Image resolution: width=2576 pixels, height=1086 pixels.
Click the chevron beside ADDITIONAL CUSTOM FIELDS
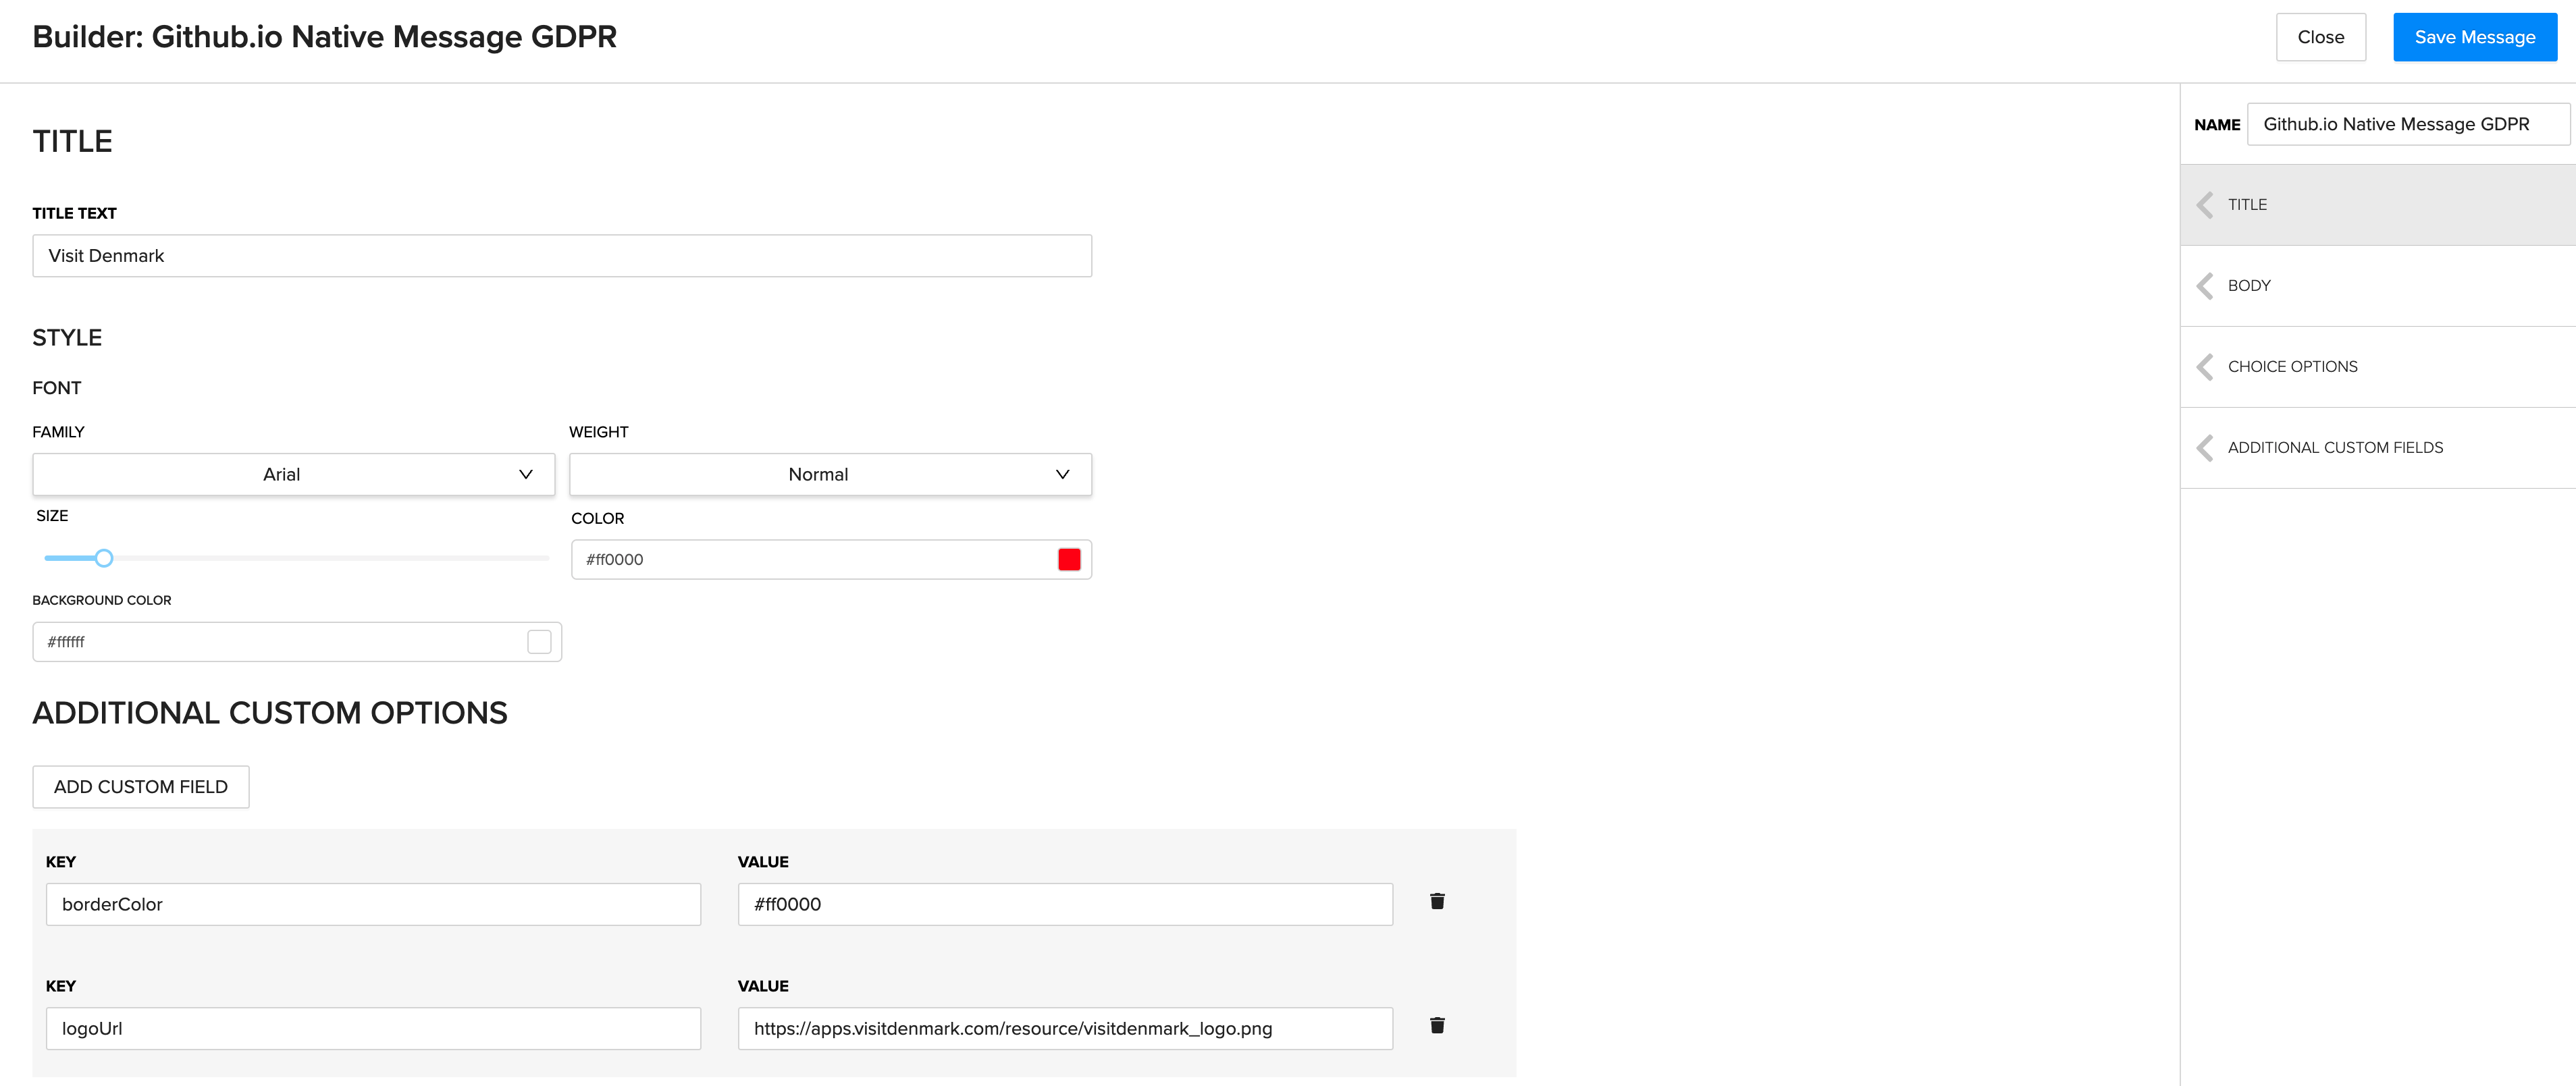[2205, 447]
